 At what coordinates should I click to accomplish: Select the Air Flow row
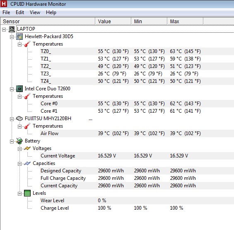[x=137, y=133]
